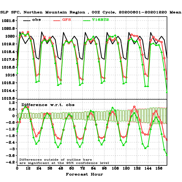Click the y-axis label 1020.8
Viewport: 182px width, 182px height.
click(x=8, y=28)
